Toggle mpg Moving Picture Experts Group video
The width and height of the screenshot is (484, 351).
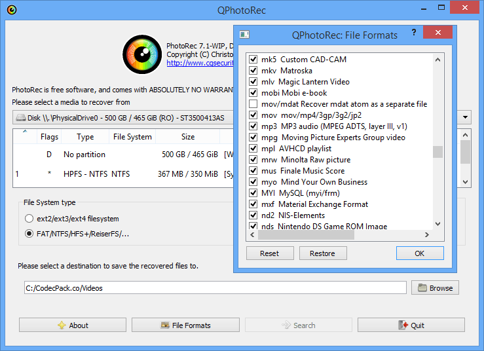point(253,137)
